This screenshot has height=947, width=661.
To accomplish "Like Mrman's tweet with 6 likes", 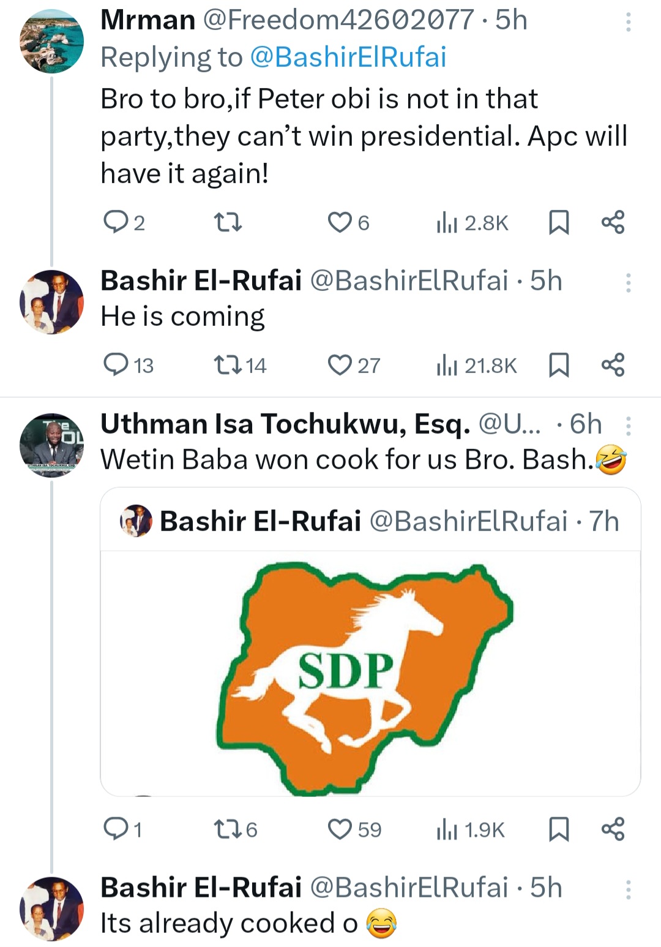I will click(340, 222).
